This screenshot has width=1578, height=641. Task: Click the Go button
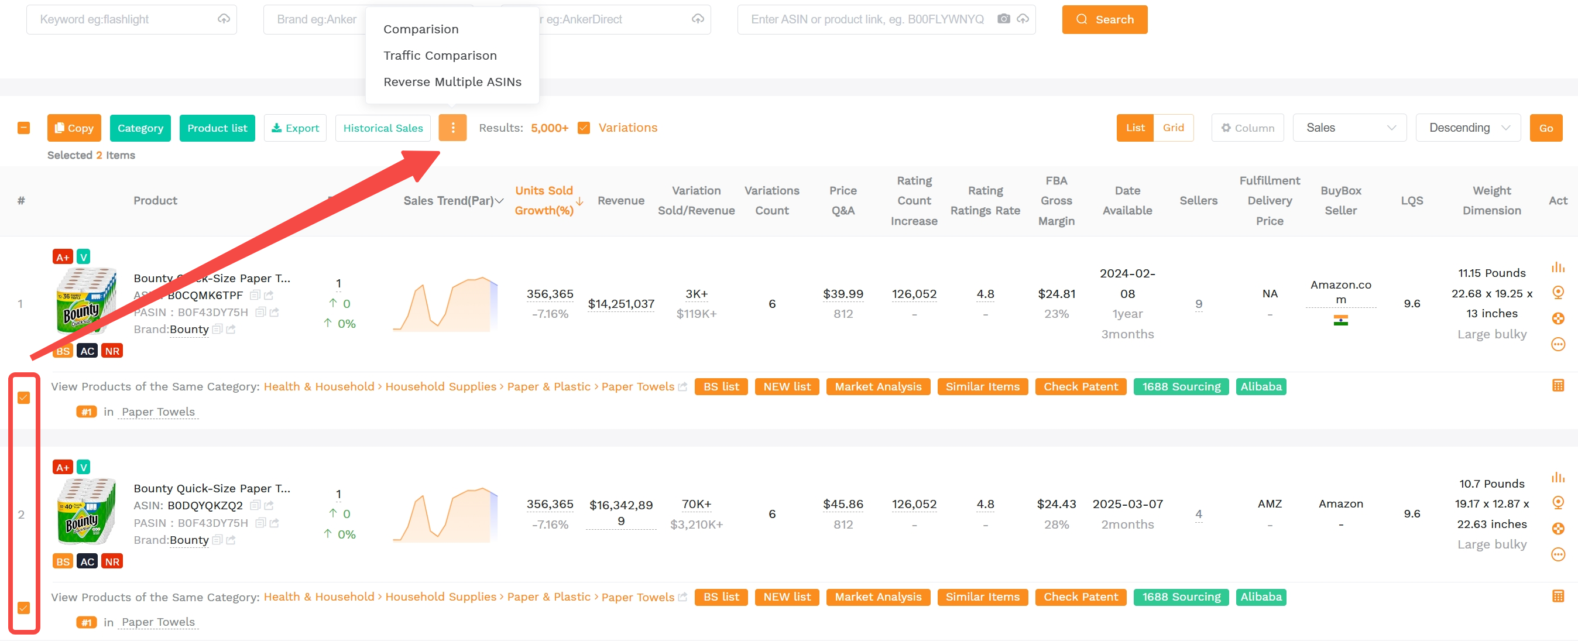click(1546, 128)
